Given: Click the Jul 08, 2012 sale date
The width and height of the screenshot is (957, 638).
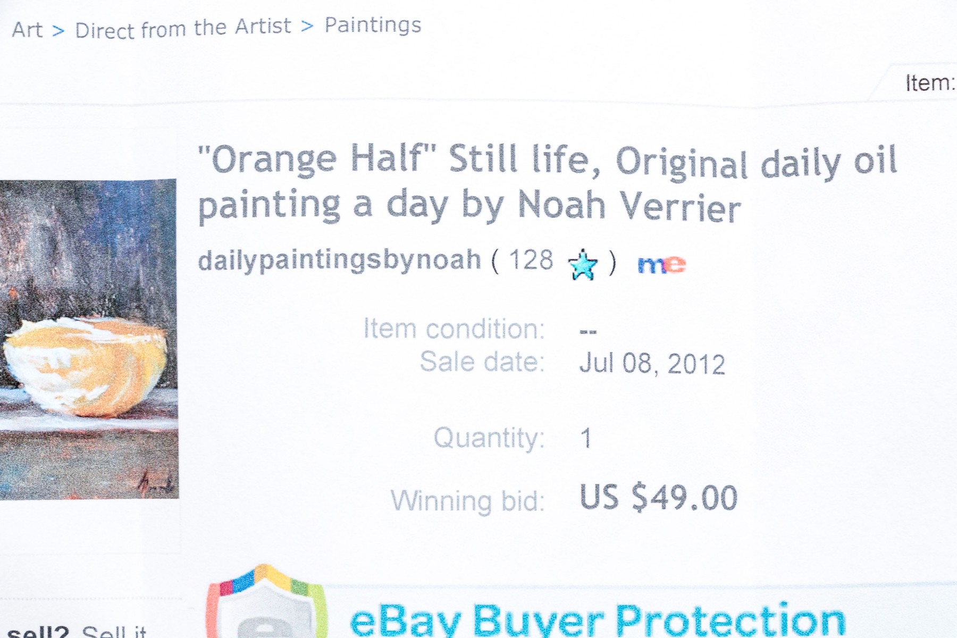Looking at the screenshot, I should (x=652, y=364).
